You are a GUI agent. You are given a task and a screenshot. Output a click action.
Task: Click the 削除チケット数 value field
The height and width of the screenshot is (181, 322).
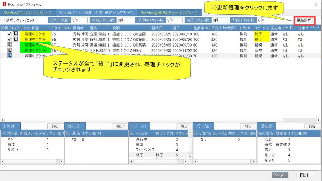pyautogui.click(x=265, y=20)
